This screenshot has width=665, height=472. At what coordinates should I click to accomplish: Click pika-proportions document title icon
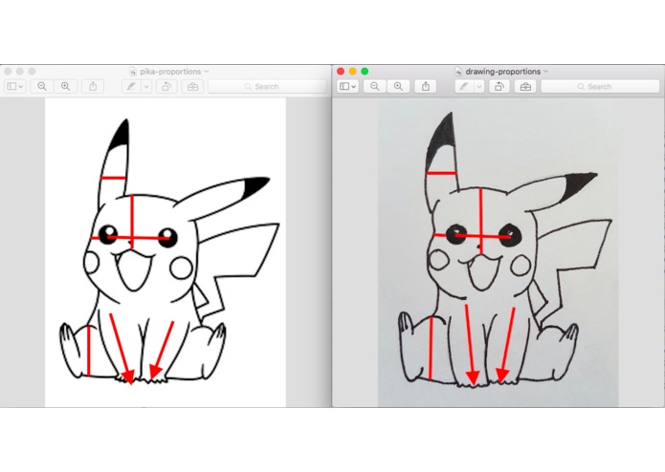133,72
